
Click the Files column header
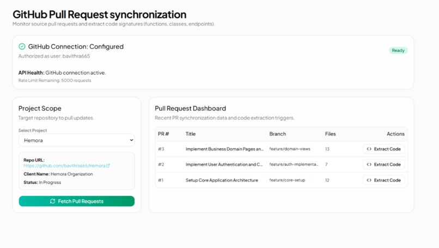331,134
